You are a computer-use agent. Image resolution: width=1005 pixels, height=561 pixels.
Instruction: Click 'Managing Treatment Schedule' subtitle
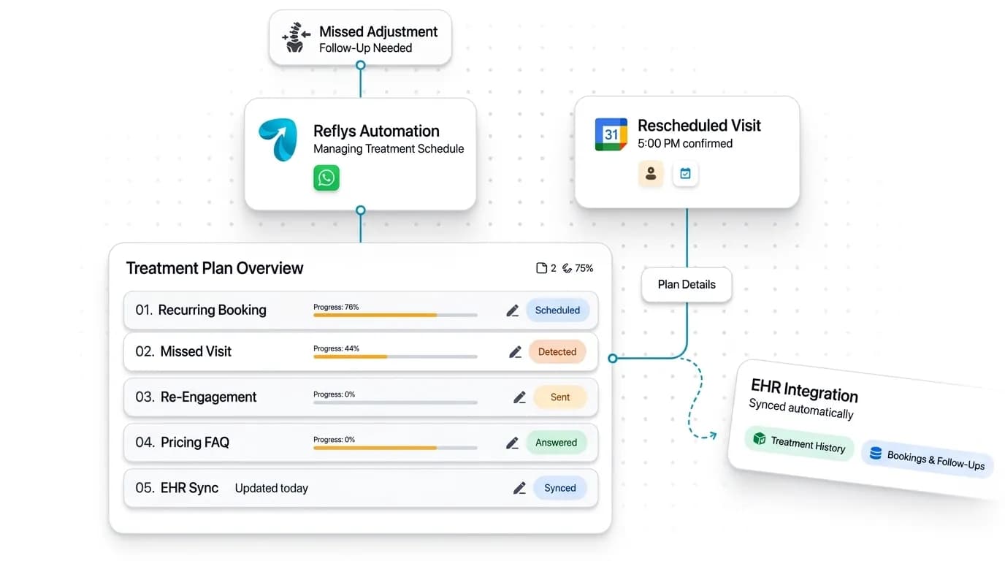[x=389, y=149]
